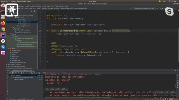Open Skype from the dock

point(3,47)
